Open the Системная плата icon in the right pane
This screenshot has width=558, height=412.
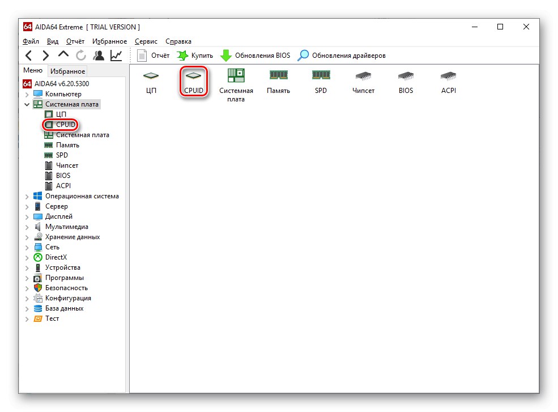coord(236,86)
